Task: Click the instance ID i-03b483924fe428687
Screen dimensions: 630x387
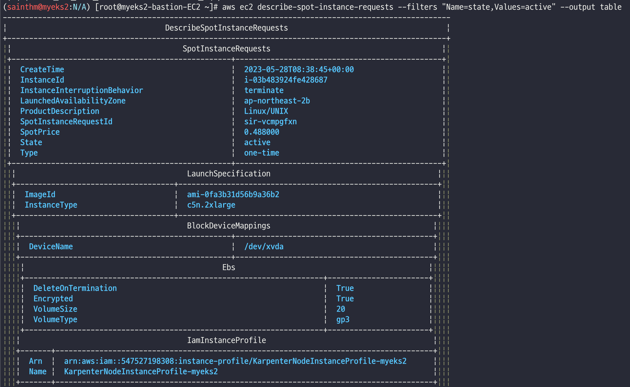Action: [x=286, y=80]
